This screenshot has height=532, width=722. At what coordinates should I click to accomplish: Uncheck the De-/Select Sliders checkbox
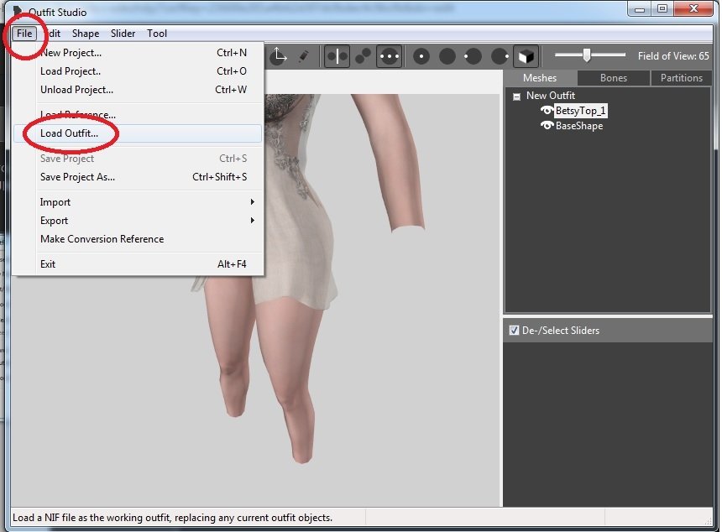pos(514,331)
